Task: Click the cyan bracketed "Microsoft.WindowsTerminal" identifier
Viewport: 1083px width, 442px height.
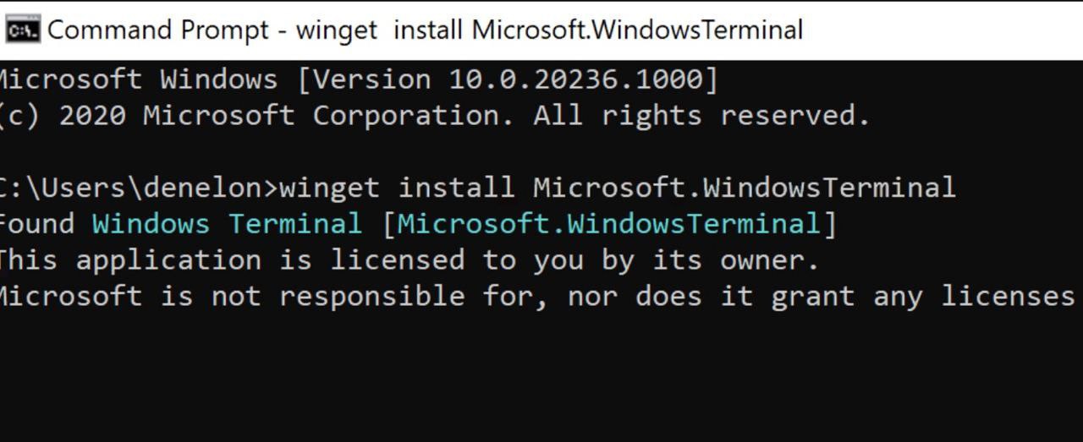Action: tap(609, 224)
